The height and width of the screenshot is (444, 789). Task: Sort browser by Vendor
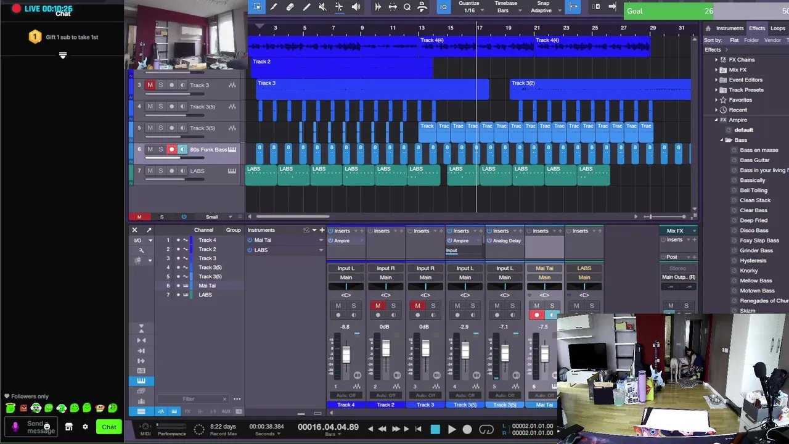pyautogui.click(x=772, y=40)
